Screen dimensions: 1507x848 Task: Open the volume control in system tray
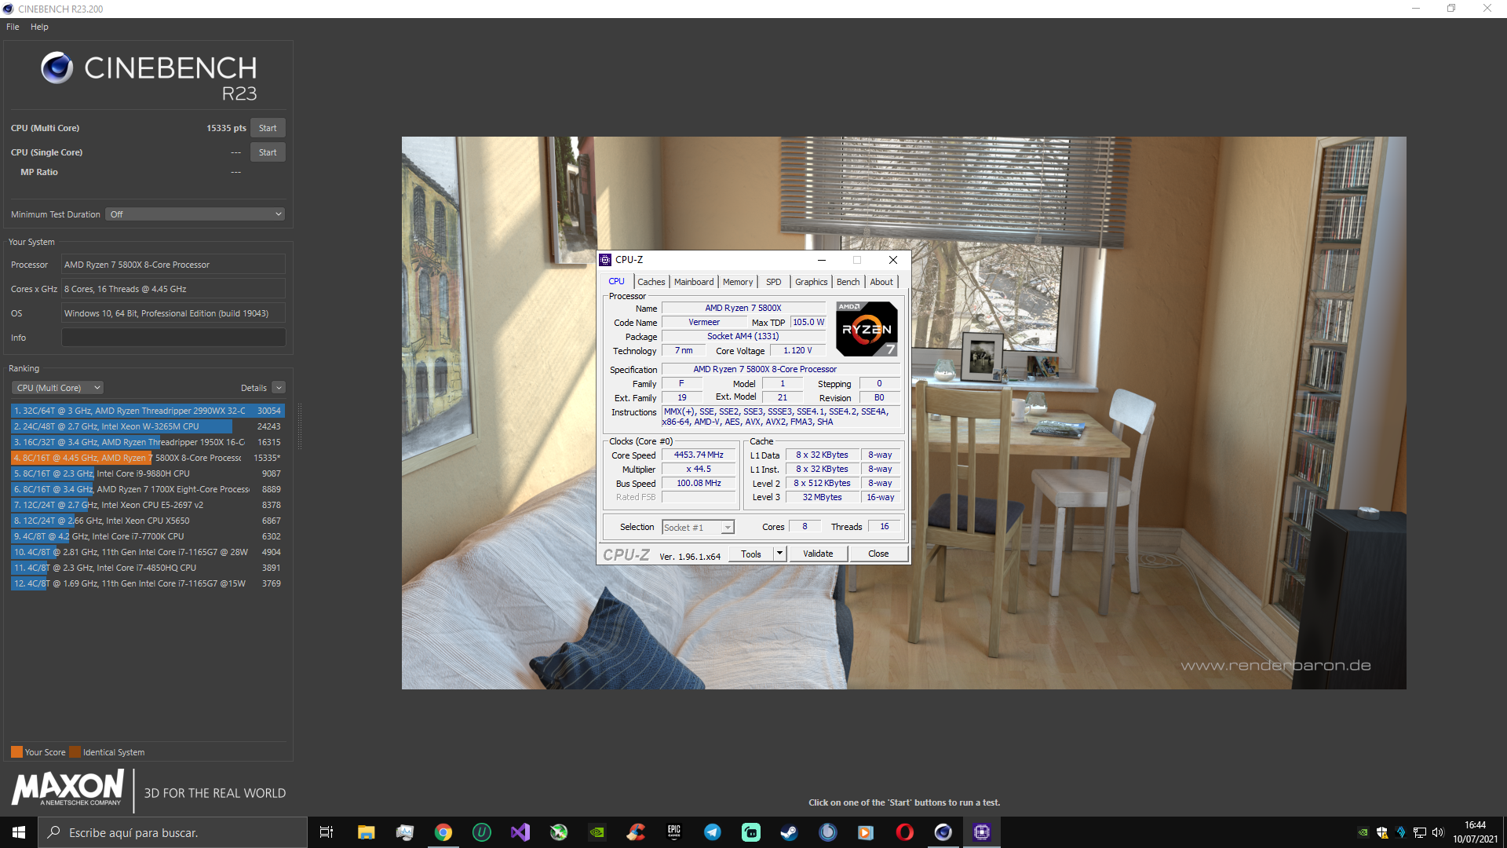click(1438, 832)
